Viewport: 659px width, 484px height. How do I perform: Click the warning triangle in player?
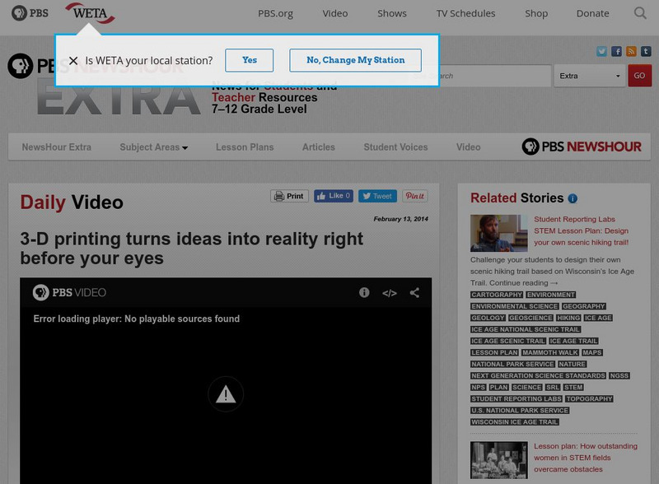click(x=226, y=394)
